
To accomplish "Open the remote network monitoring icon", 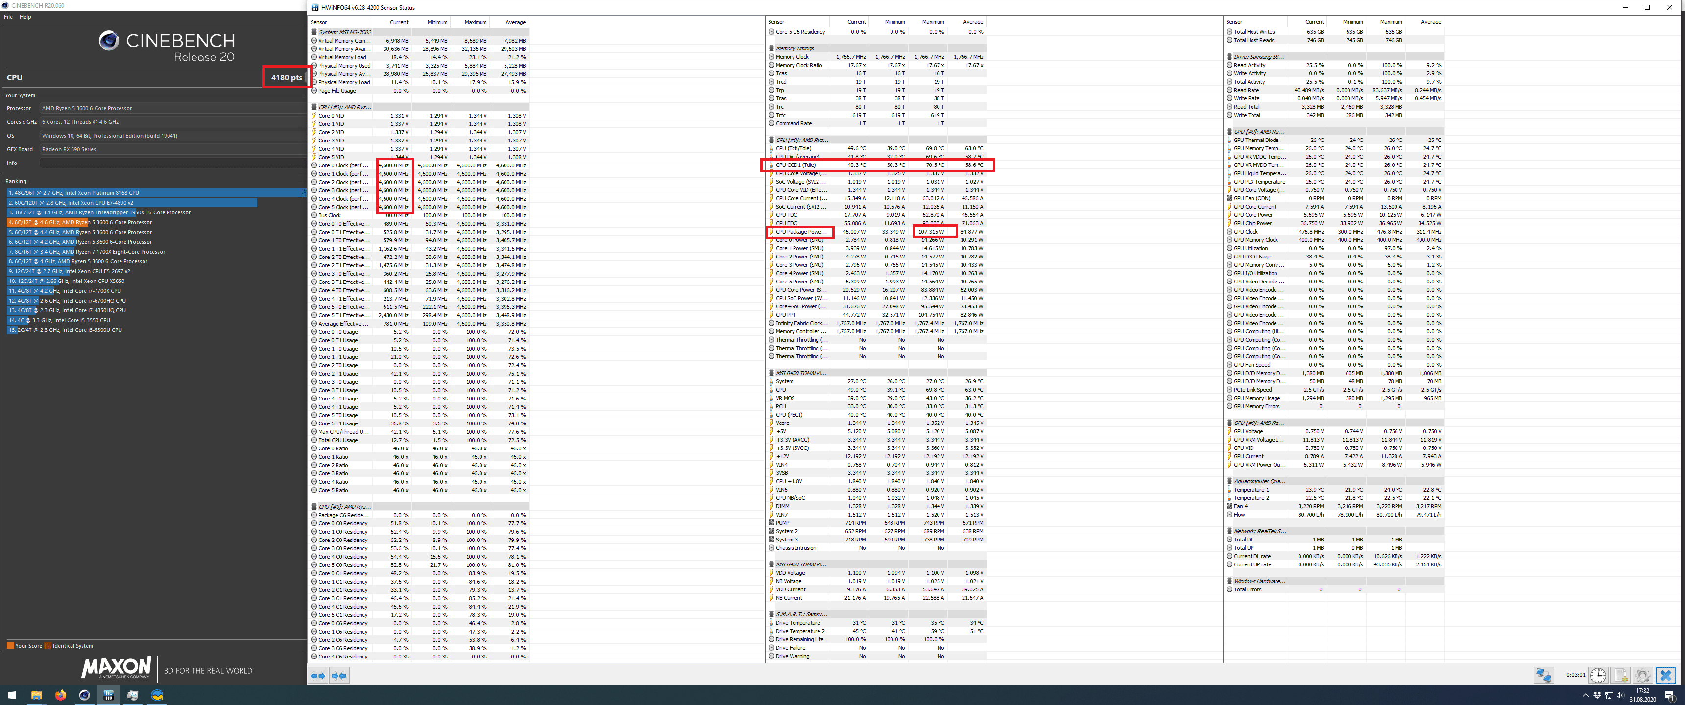I will (1544, 675).
